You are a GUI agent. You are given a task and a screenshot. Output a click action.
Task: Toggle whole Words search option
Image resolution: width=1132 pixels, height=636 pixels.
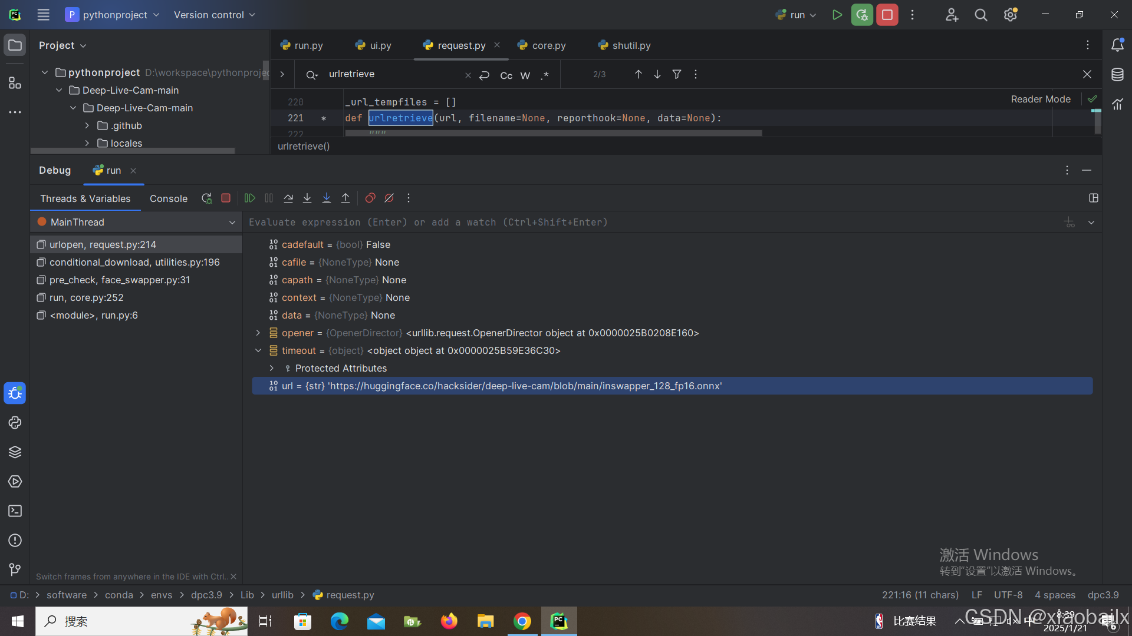pos(525,75)
